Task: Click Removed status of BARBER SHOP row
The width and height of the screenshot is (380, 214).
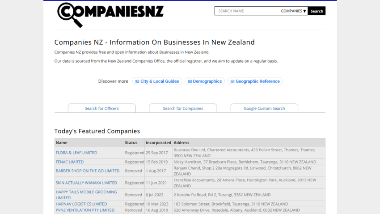Action: [x=134, y=171]
